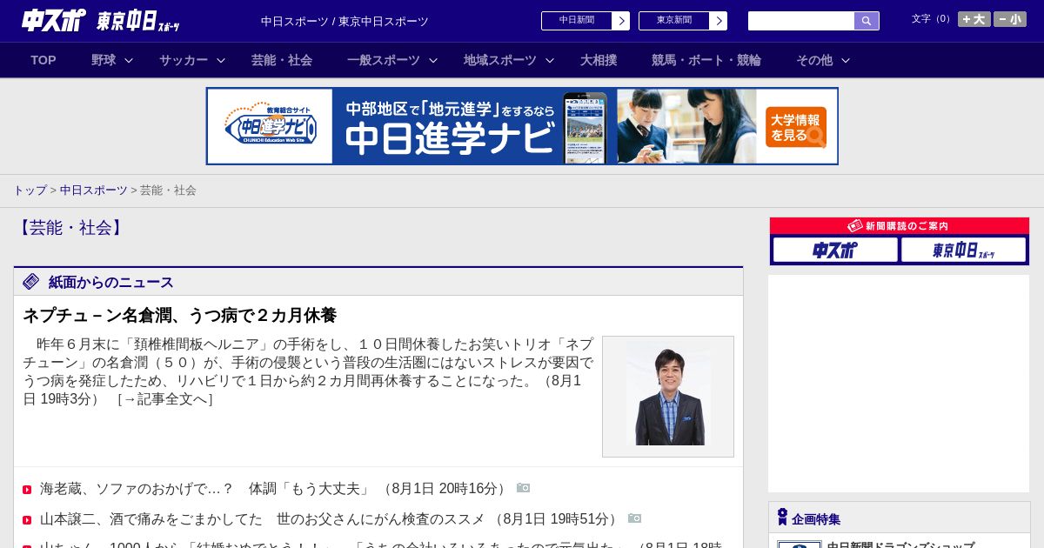
Task: Click the 中スポ logo in the header
Action: (x=54, y=20)
